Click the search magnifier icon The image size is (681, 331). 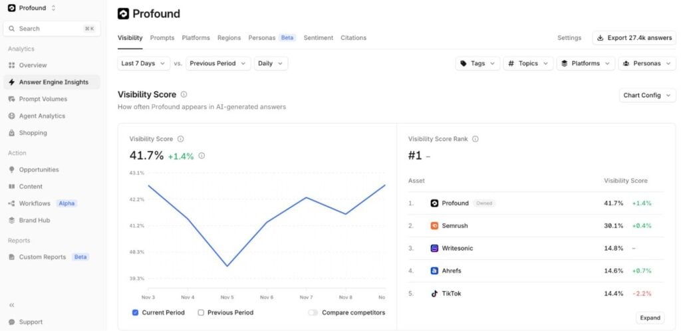pos(12,29)
